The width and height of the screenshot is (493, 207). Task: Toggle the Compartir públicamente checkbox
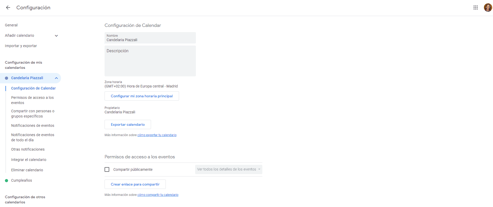click(107, 169)
